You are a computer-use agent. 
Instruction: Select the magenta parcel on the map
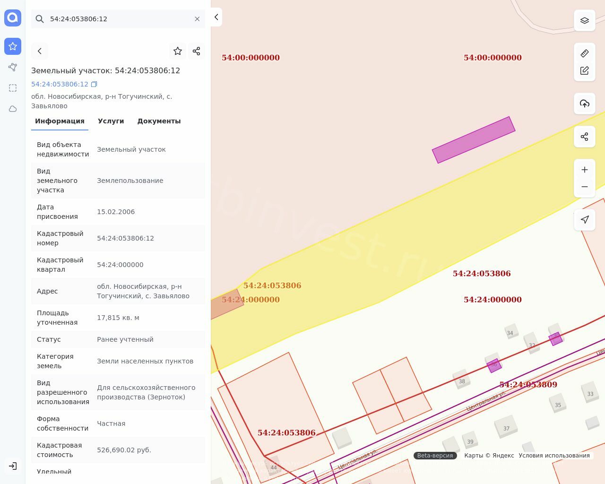click(x=474, y=140)
